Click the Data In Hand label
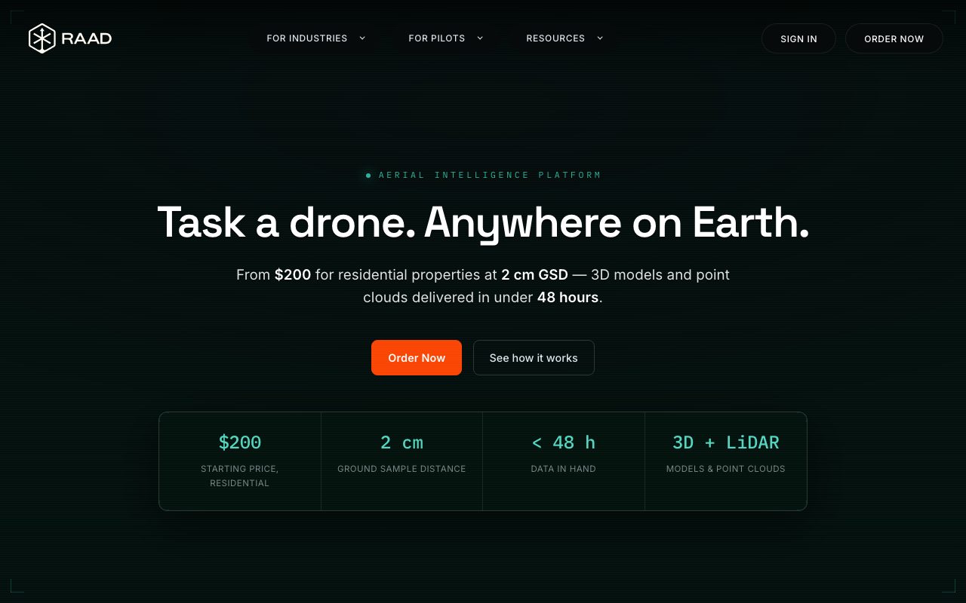Viewport: 966px width, 603px height. (x=564, y=469)
